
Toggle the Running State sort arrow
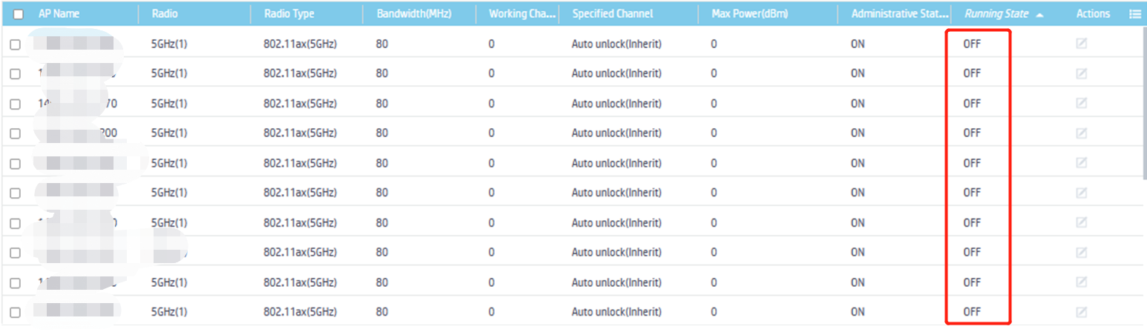pos(1039,15)
